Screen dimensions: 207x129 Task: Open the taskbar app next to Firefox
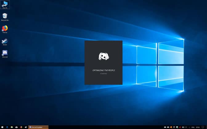(26, 127)
